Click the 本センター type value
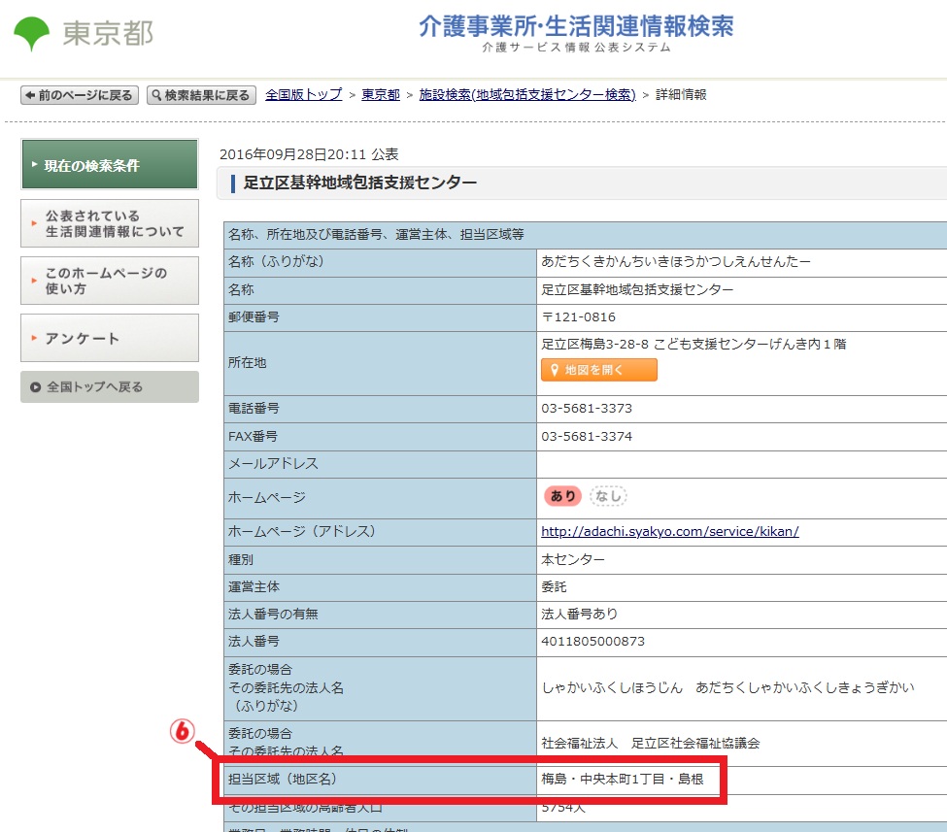947x832 pixels. click(572, 560)
